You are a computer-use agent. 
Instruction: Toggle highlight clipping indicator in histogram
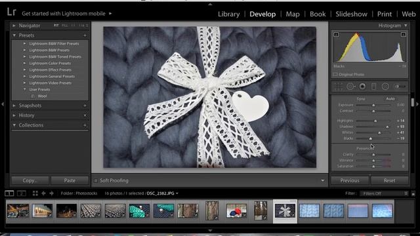(404, 35)
